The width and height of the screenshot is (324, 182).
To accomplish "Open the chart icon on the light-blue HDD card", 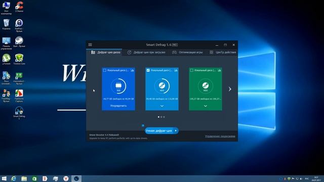I will tap(176, 70).
